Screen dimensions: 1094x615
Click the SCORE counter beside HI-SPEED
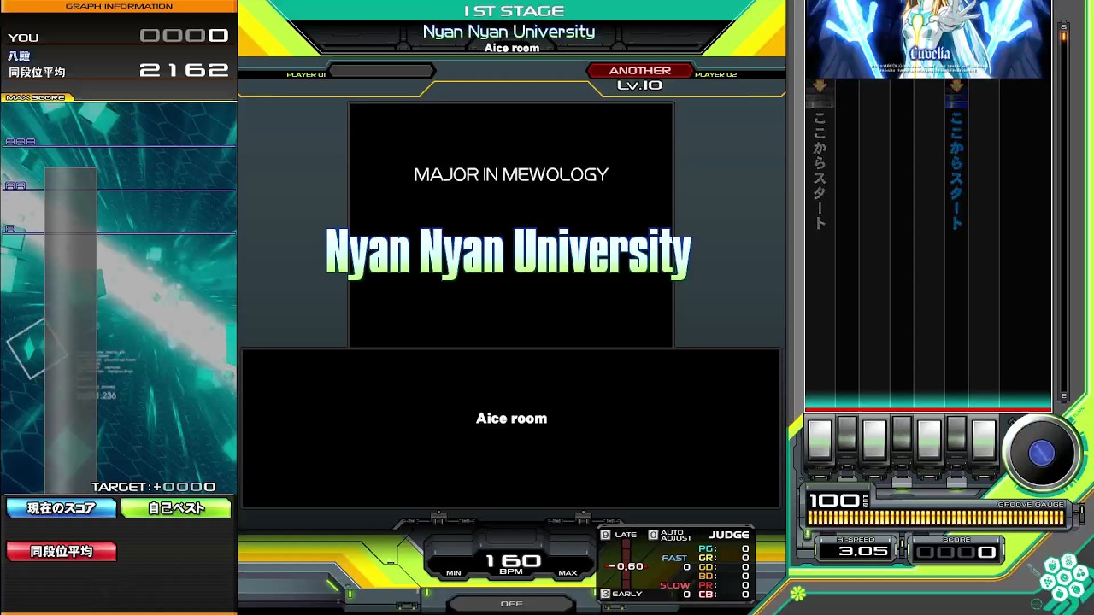point(956,550)
